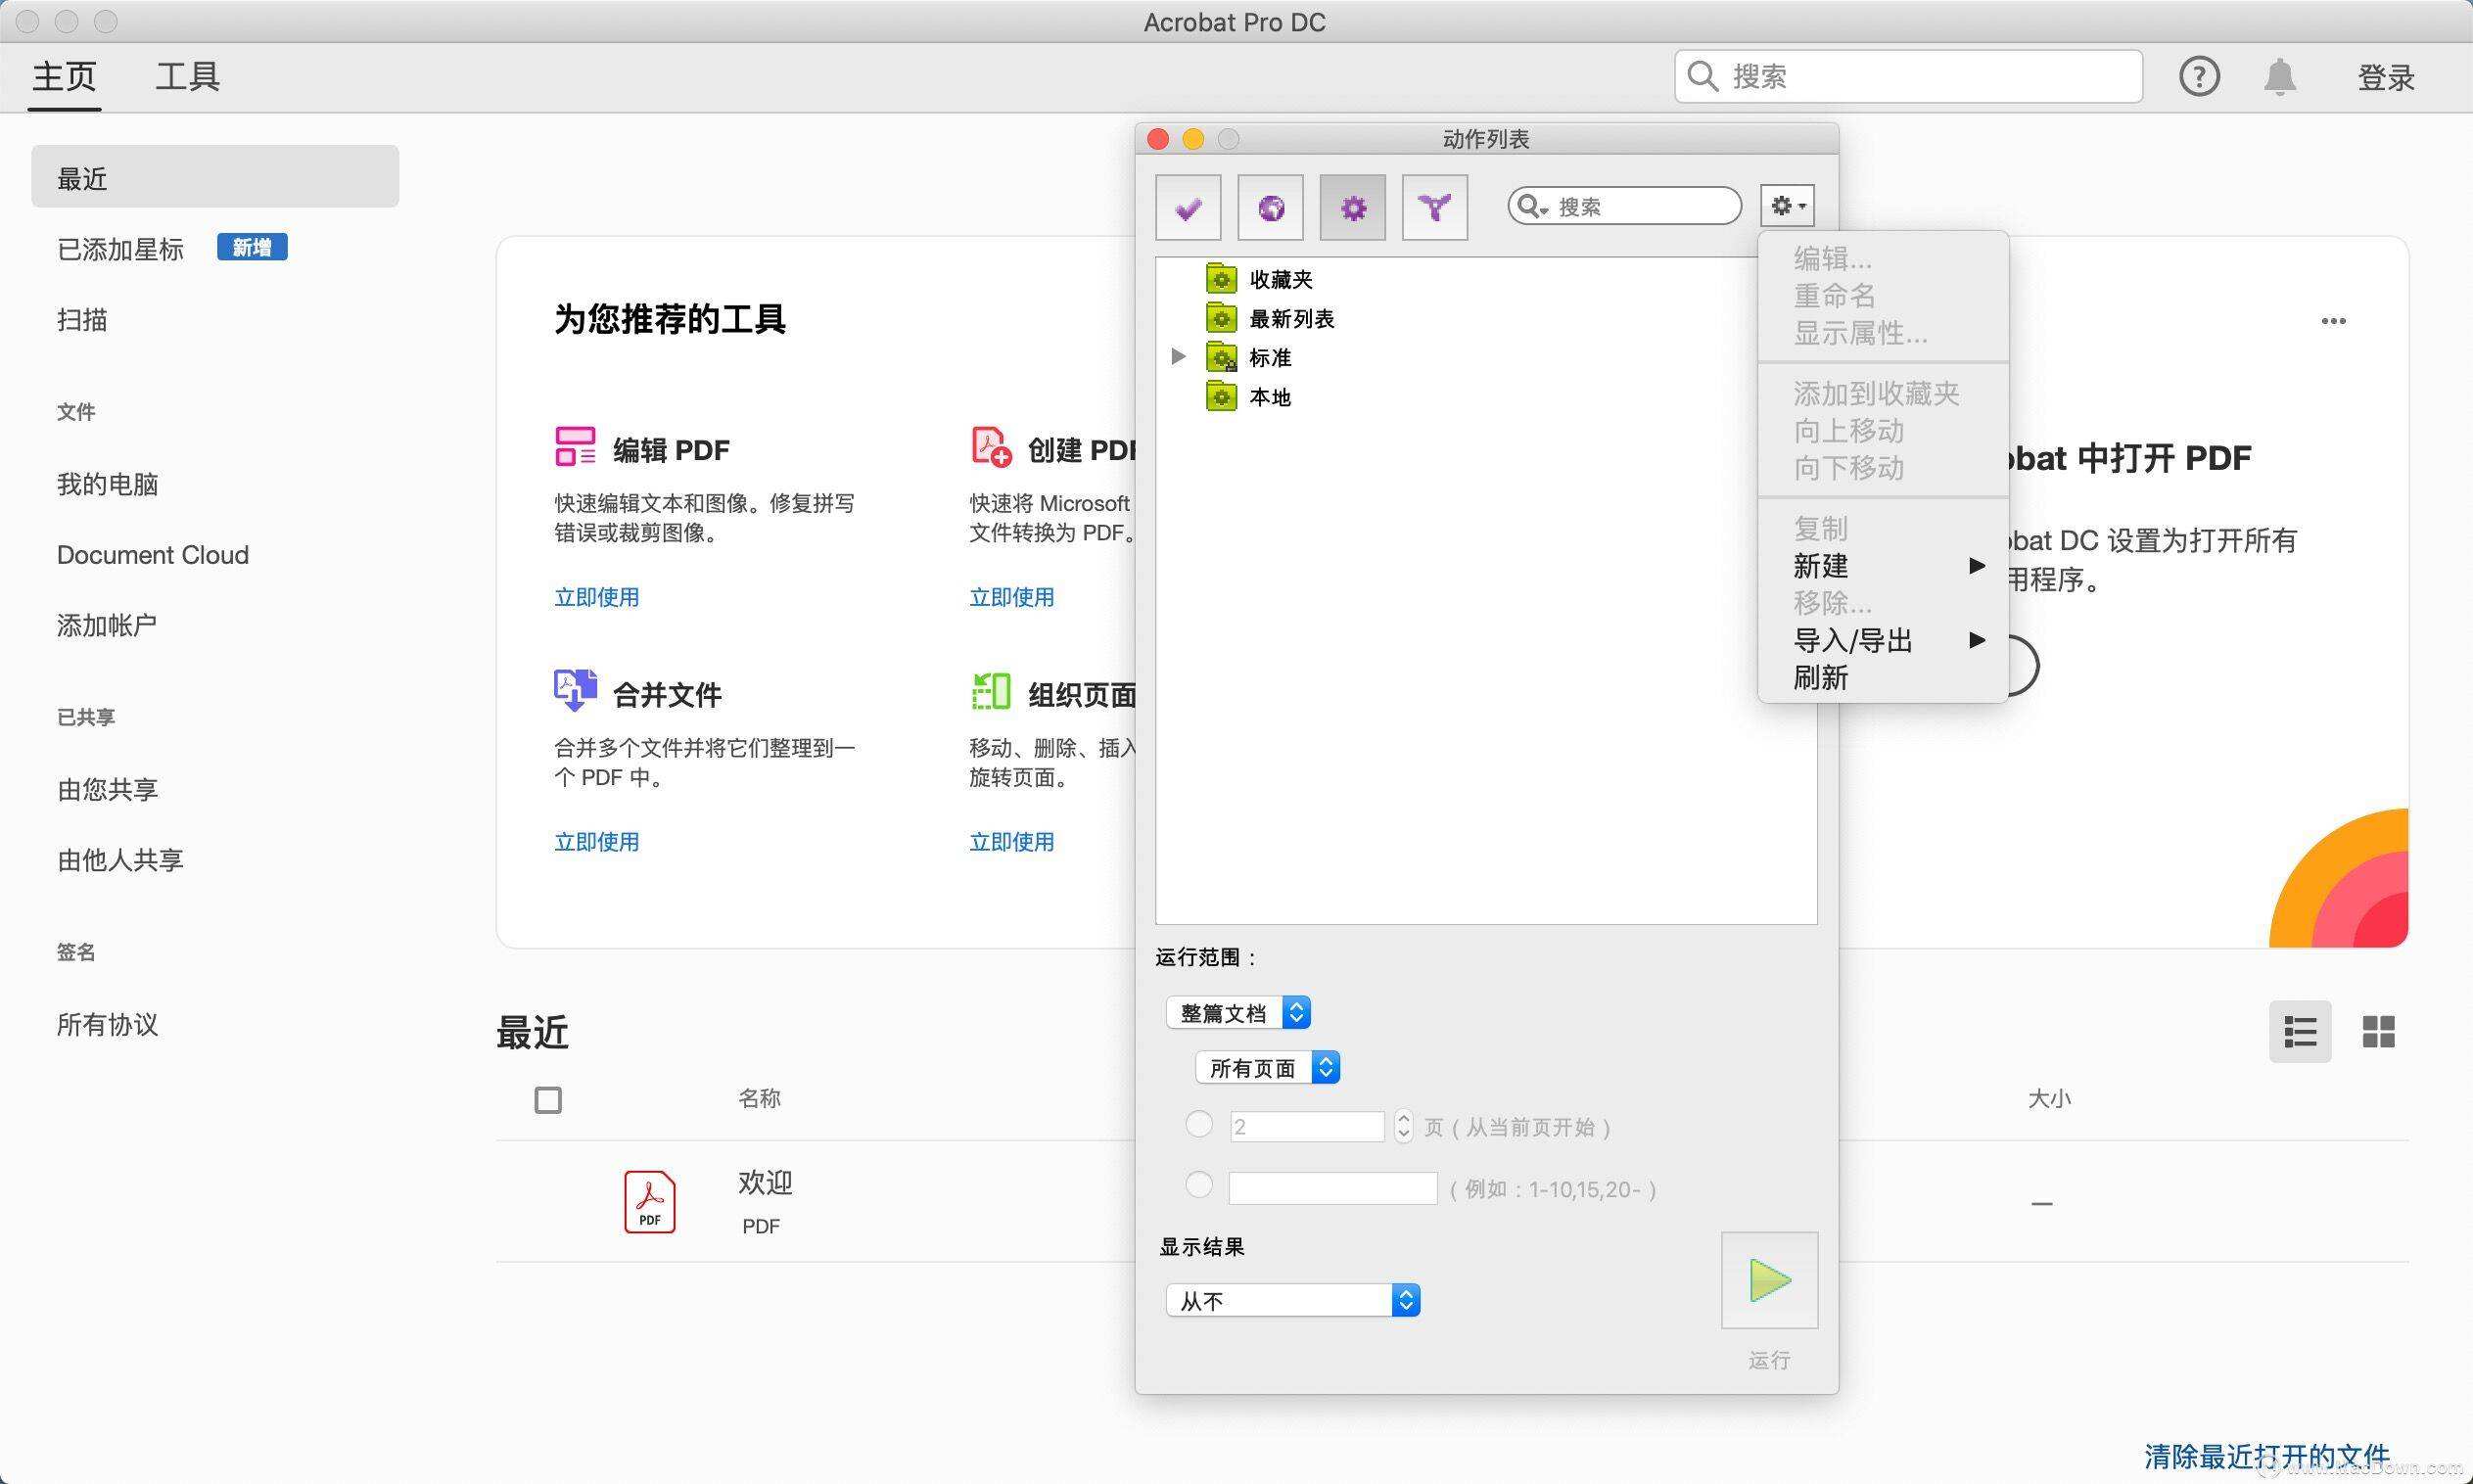Open the 从不 display results dropdown
2473x1484 pixels.
(1293, 1300)
